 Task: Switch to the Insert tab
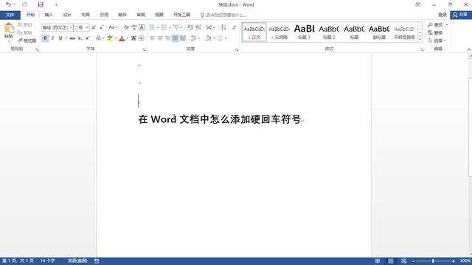[49, 15]
